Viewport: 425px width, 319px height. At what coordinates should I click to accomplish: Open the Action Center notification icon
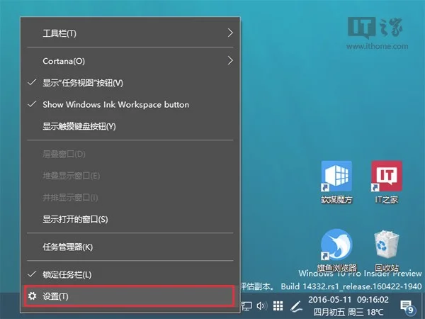coord(408,306)
